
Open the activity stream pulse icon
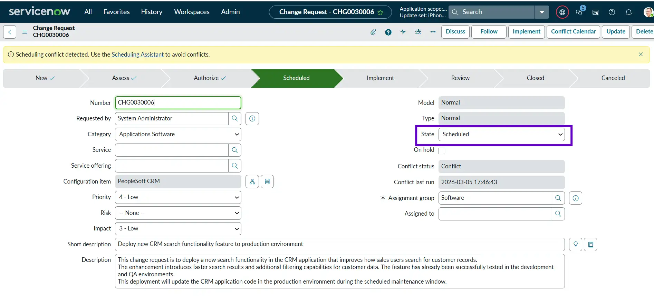pos(403,32)
